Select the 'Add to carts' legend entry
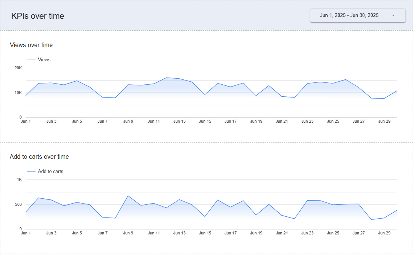 click(x=45, y=172)
